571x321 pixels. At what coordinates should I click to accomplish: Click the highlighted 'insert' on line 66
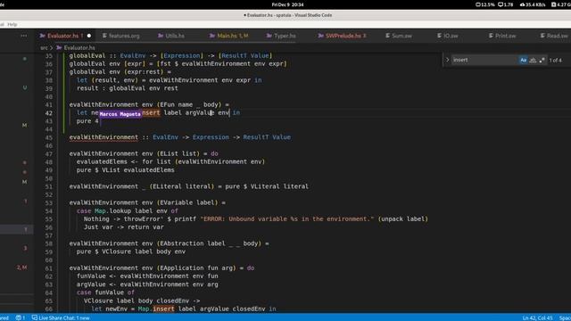click(163, 309)
